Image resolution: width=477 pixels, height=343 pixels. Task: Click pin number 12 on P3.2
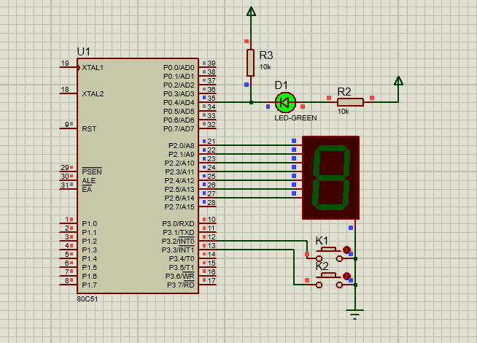pyautogui.click(x=212, y=236)
